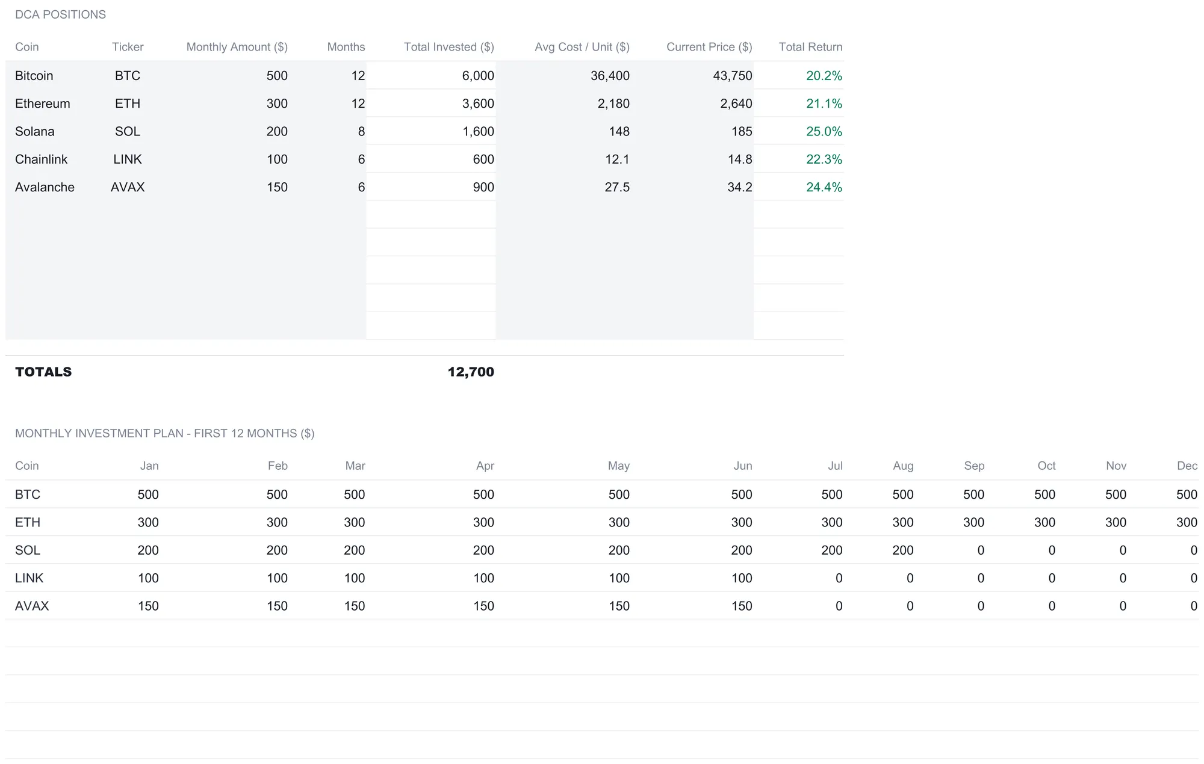Click SOL's September value 0
The height and width of the screenshot is (764, 1204).
point(981,550)
